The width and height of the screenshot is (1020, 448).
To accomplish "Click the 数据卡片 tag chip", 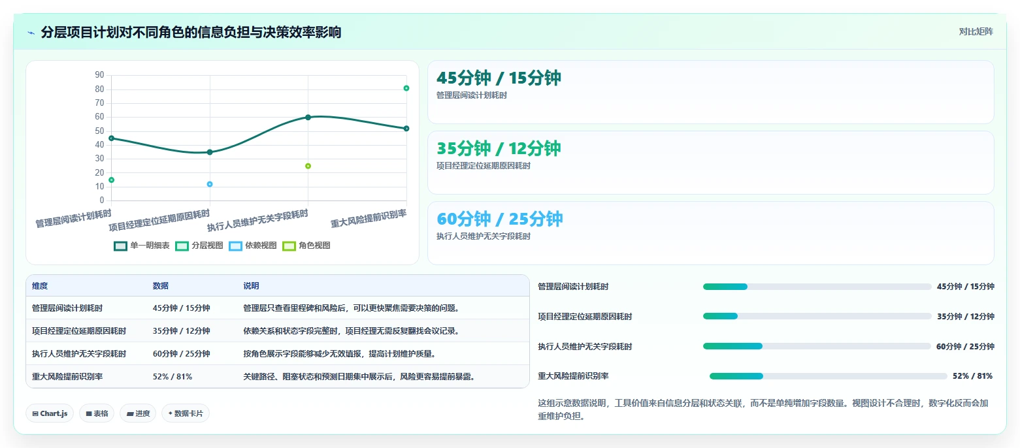I will (186, 413).
